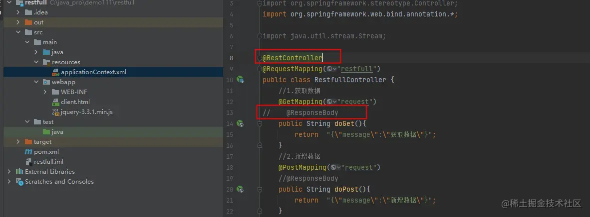
Task: Collapse the webapp folder
Action: coord(36,82)
